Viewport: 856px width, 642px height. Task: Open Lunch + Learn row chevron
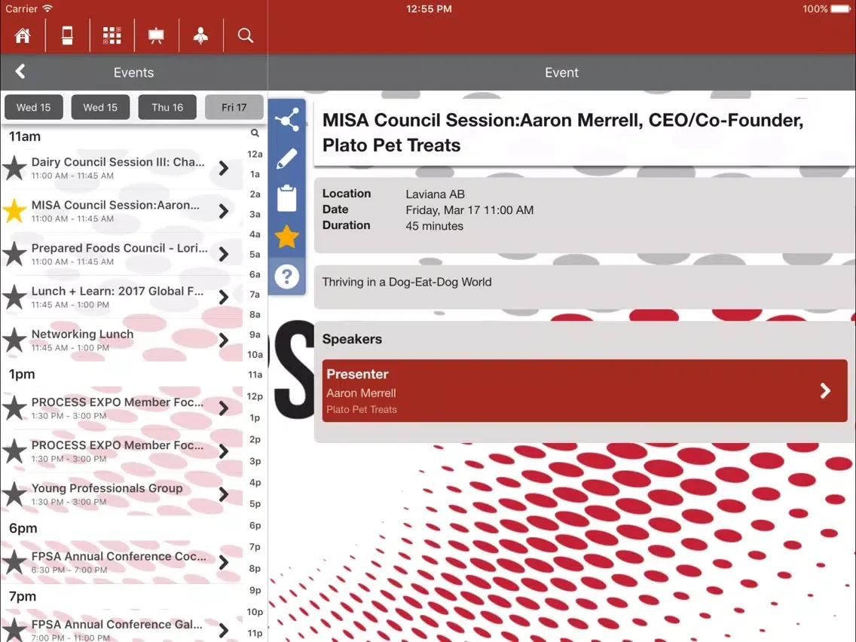[x=223, y=297]
